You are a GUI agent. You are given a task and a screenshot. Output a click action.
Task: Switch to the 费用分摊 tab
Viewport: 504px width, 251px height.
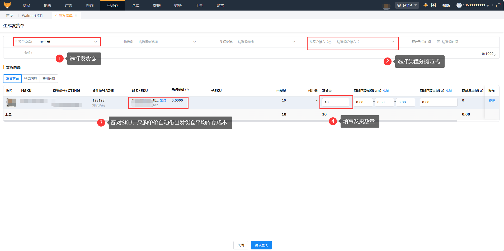tap(49, 79)
